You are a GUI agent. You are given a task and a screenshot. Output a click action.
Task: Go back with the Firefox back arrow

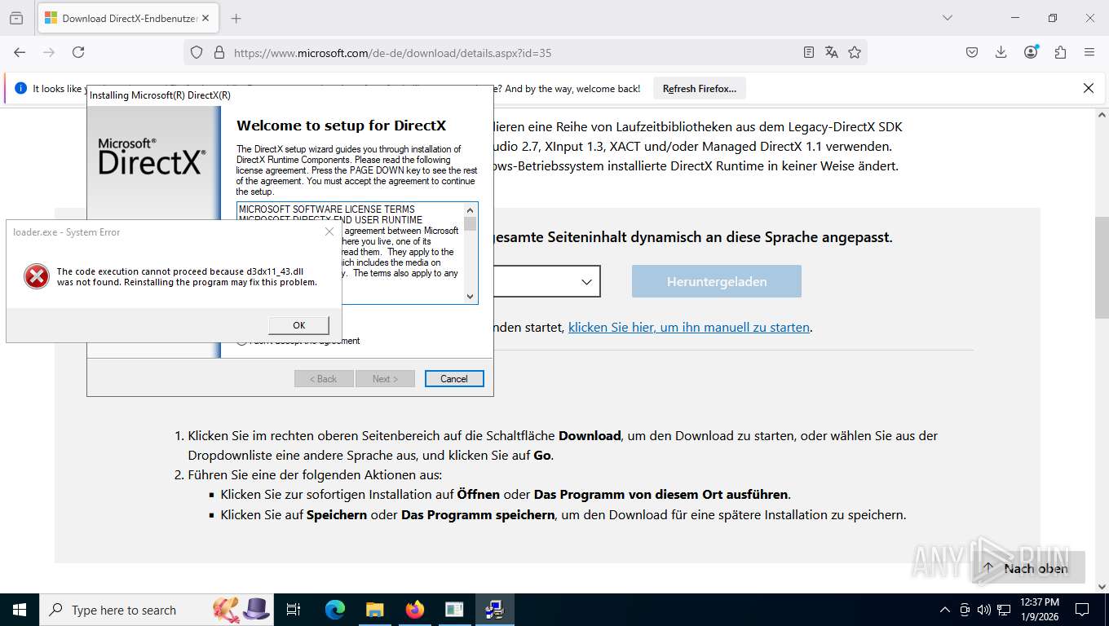tap(20, 52)
